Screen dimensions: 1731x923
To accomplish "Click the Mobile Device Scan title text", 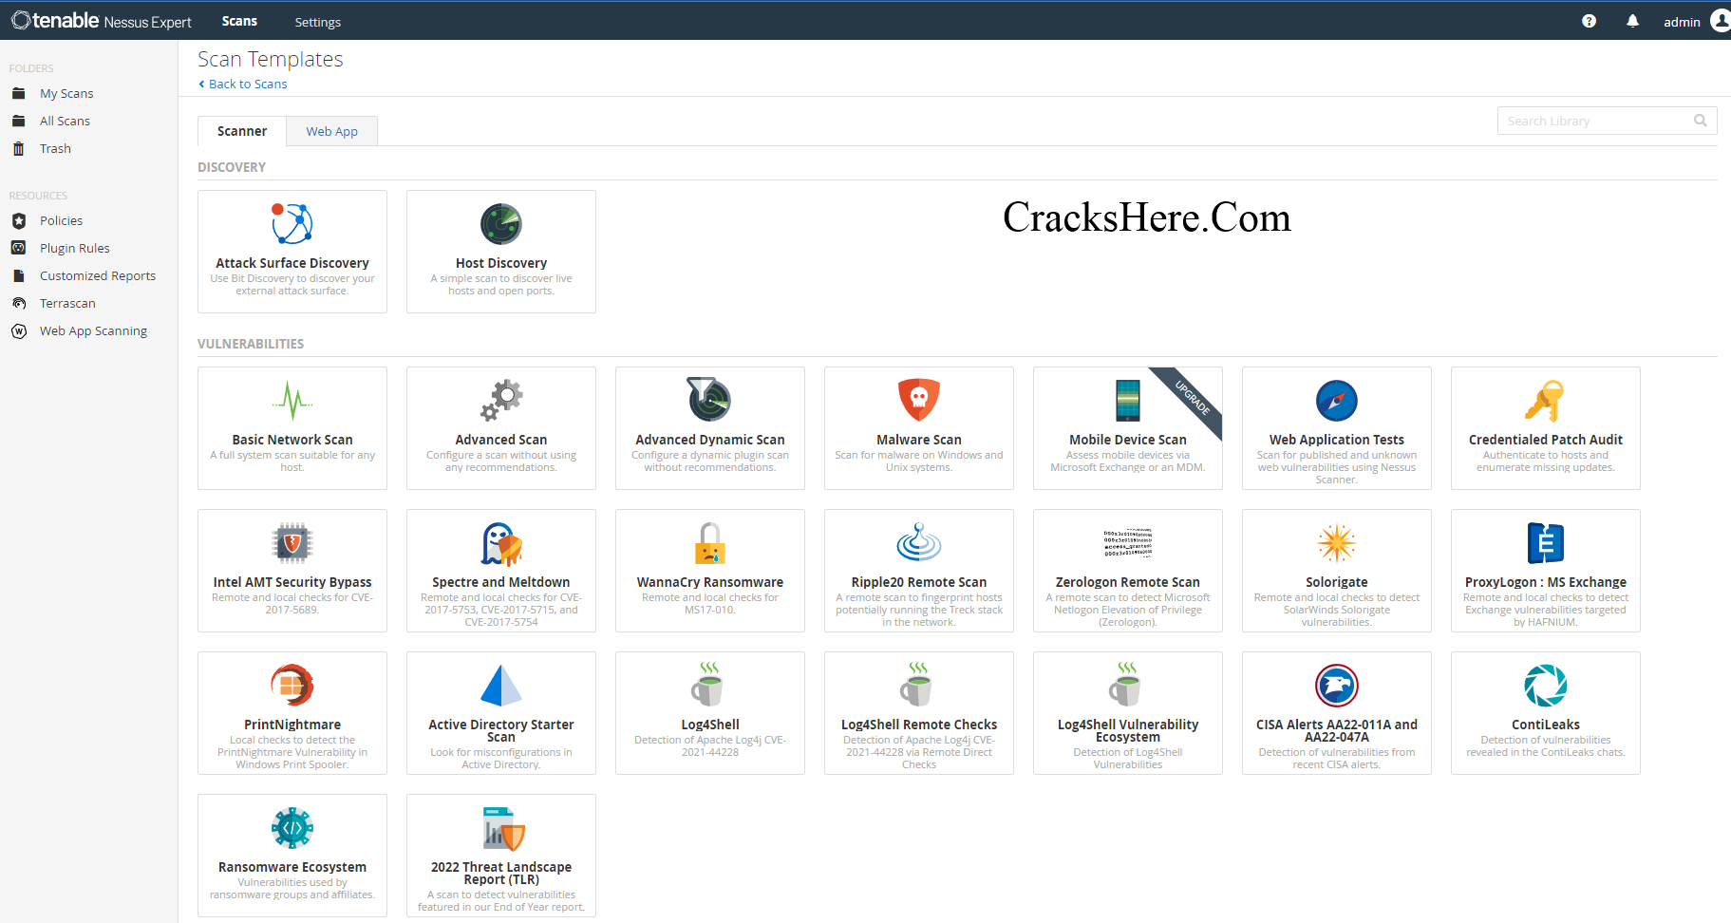I will tap(1128, 440).
